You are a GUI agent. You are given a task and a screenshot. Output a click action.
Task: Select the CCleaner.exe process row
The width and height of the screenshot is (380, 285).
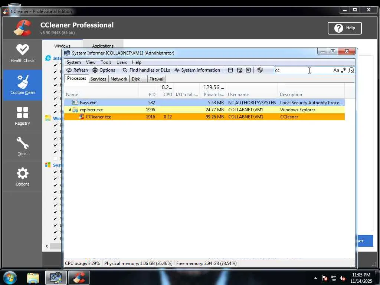point(204,117)
